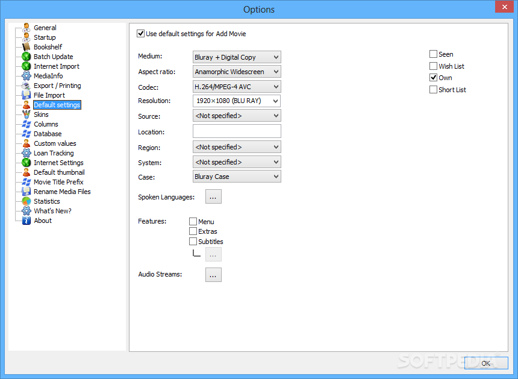
Task: Expand the System dropdown
Action: (x=237, y=162)
